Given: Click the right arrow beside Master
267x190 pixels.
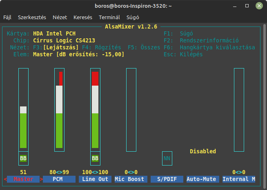Looking at the screenshot, I should (41, 179).
